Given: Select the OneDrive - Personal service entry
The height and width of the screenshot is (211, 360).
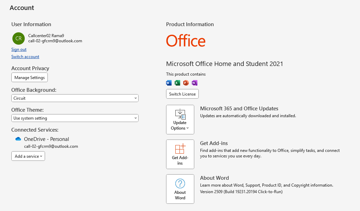Looking at the screenshot, I should tap(46, 139).
